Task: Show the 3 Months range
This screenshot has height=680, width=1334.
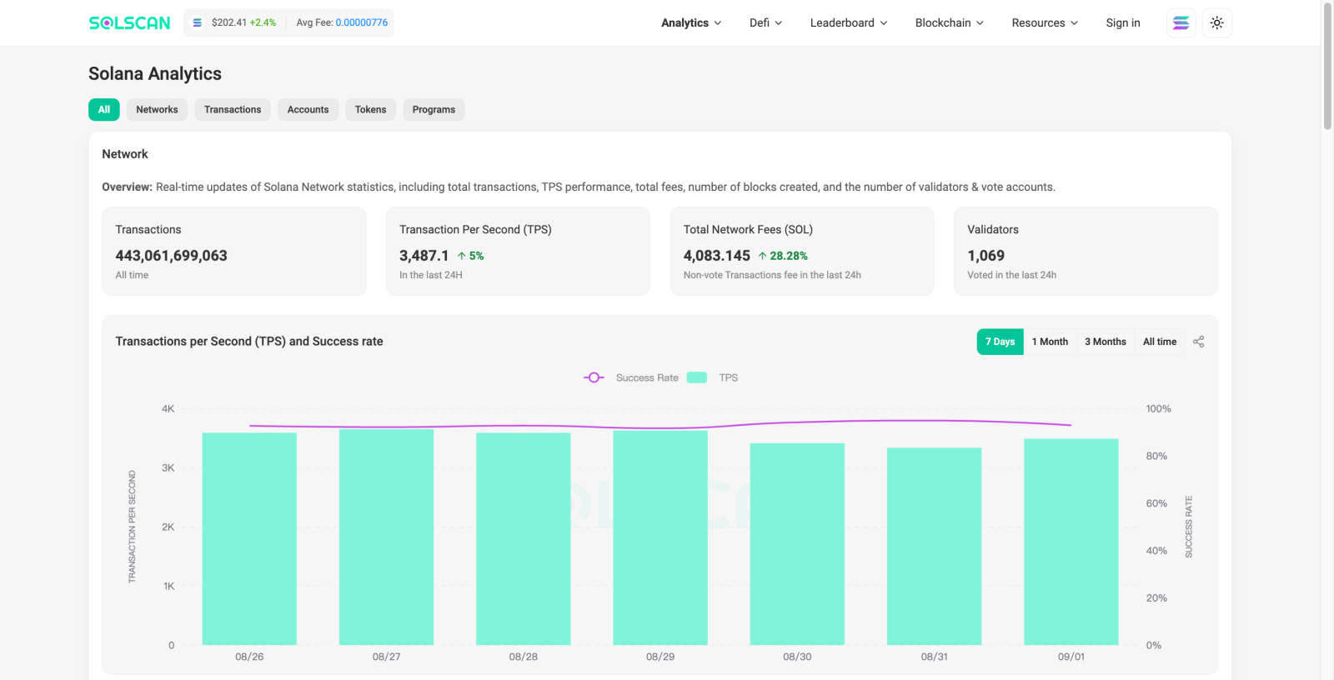Action: coord(1106,342)
